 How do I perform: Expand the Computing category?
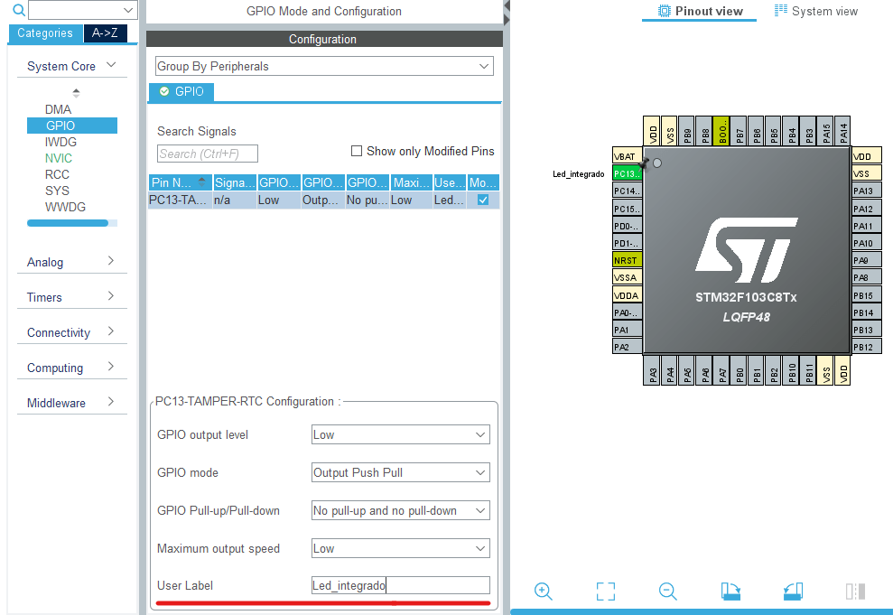[71, 368]
